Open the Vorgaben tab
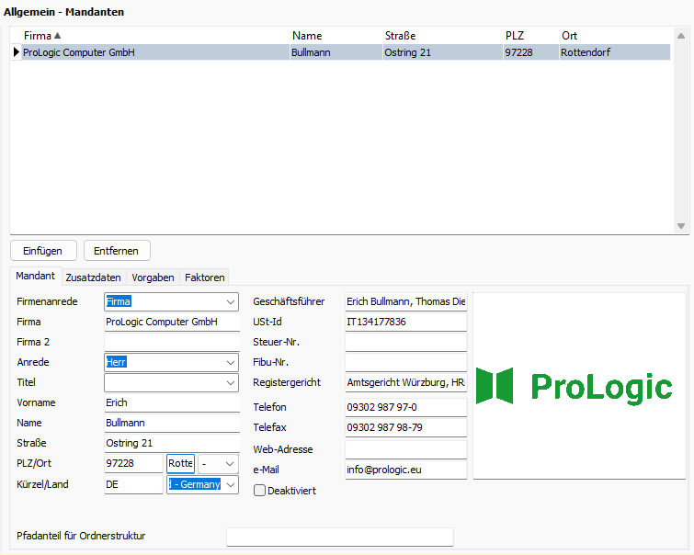The image size is (694, 555). pos(153,277)
